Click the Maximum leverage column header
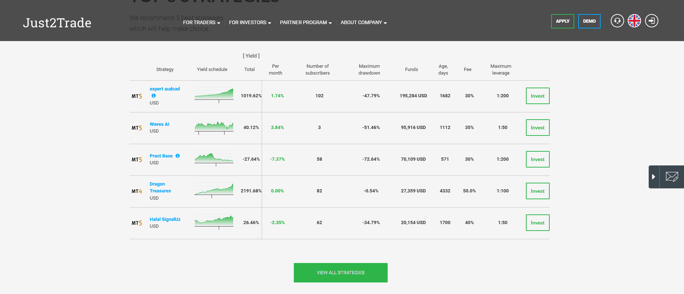The height and width of the screenshot is (294, 684). (501, 70)
